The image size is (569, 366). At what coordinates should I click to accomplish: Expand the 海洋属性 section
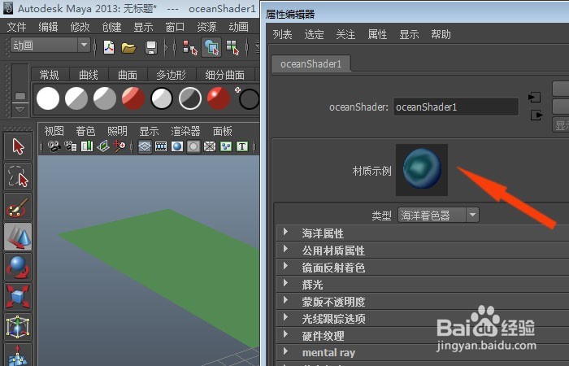coord(285,232)
